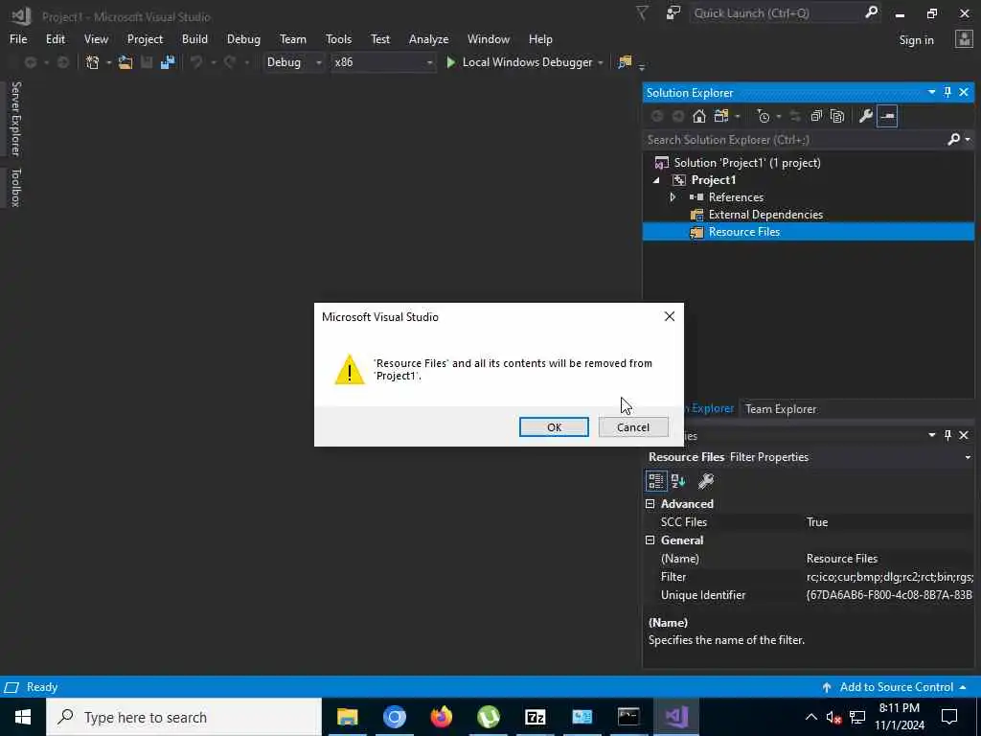981x736 pixels.
Task: Click the Search Solution Explorer field
Action: [x=794, y=140]
